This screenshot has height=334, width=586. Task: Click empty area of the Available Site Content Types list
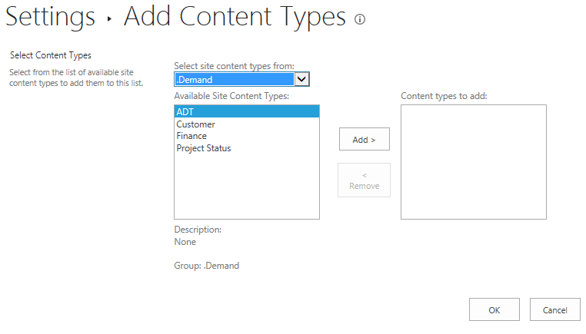(x=246, y=188)
